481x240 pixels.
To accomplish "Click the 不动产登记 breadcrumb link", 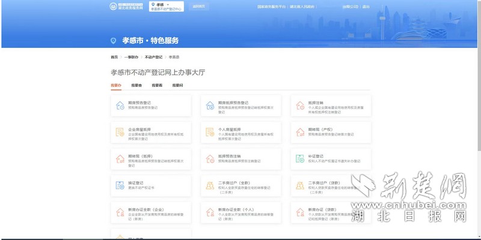I will coord(153,57).
